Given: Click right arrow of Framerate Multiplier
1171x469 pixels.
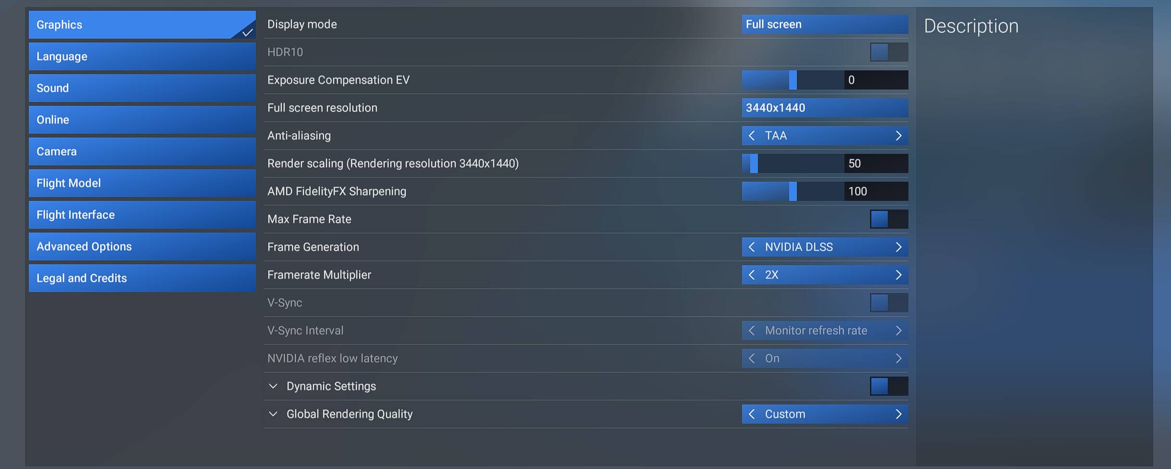Looking at the screenshot, I should point(898,275).
